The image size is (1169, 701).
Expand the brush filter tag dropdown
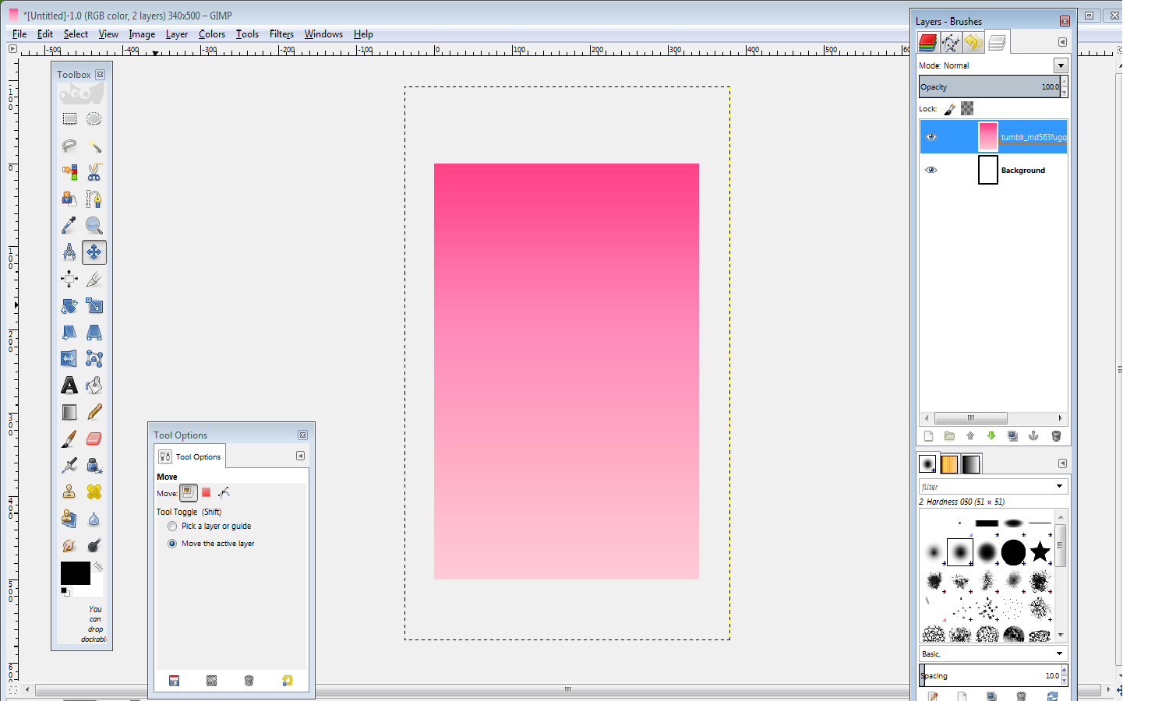click(x=1060, y=486)
